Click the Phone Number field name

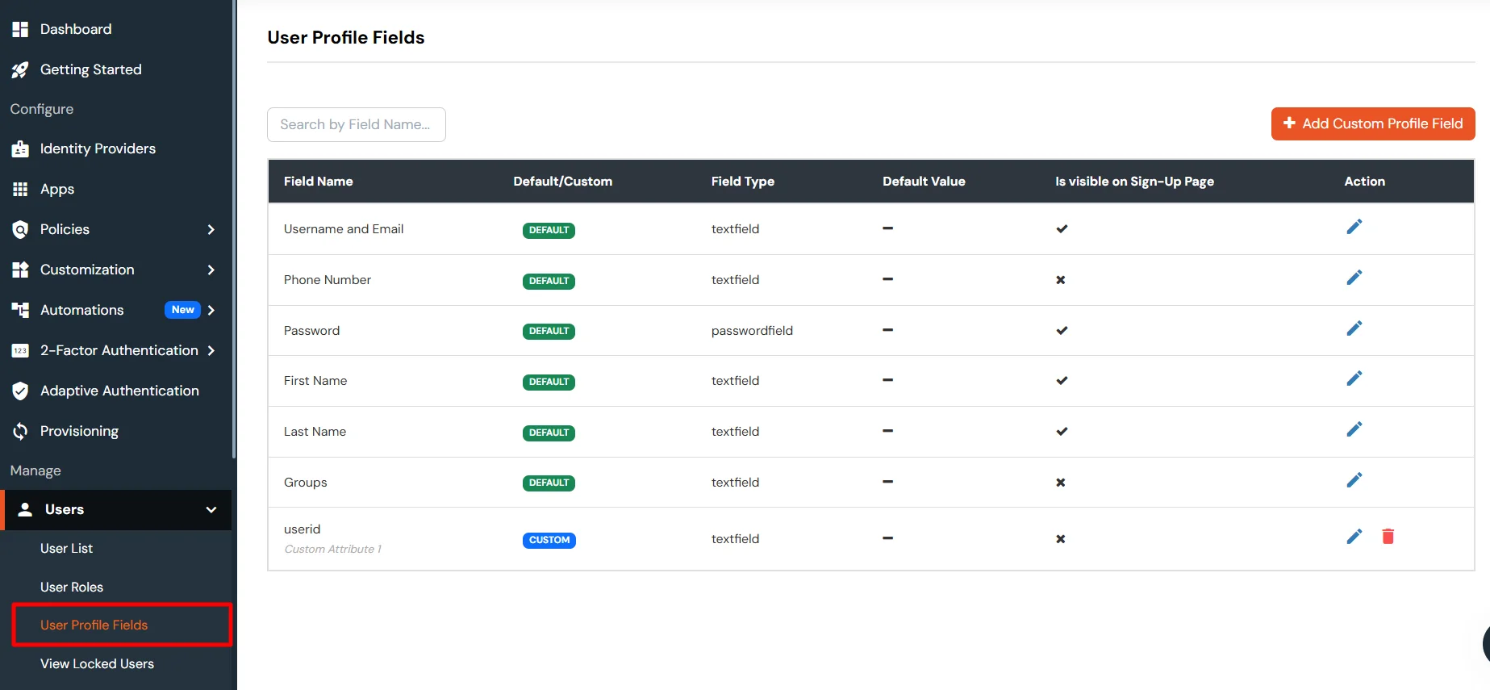point(328,280)
